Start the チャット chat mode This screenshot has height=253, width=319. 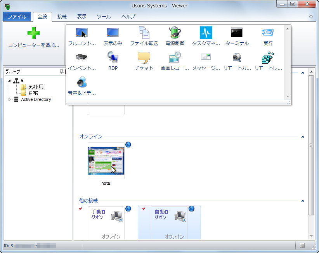[x=144, y=57]
